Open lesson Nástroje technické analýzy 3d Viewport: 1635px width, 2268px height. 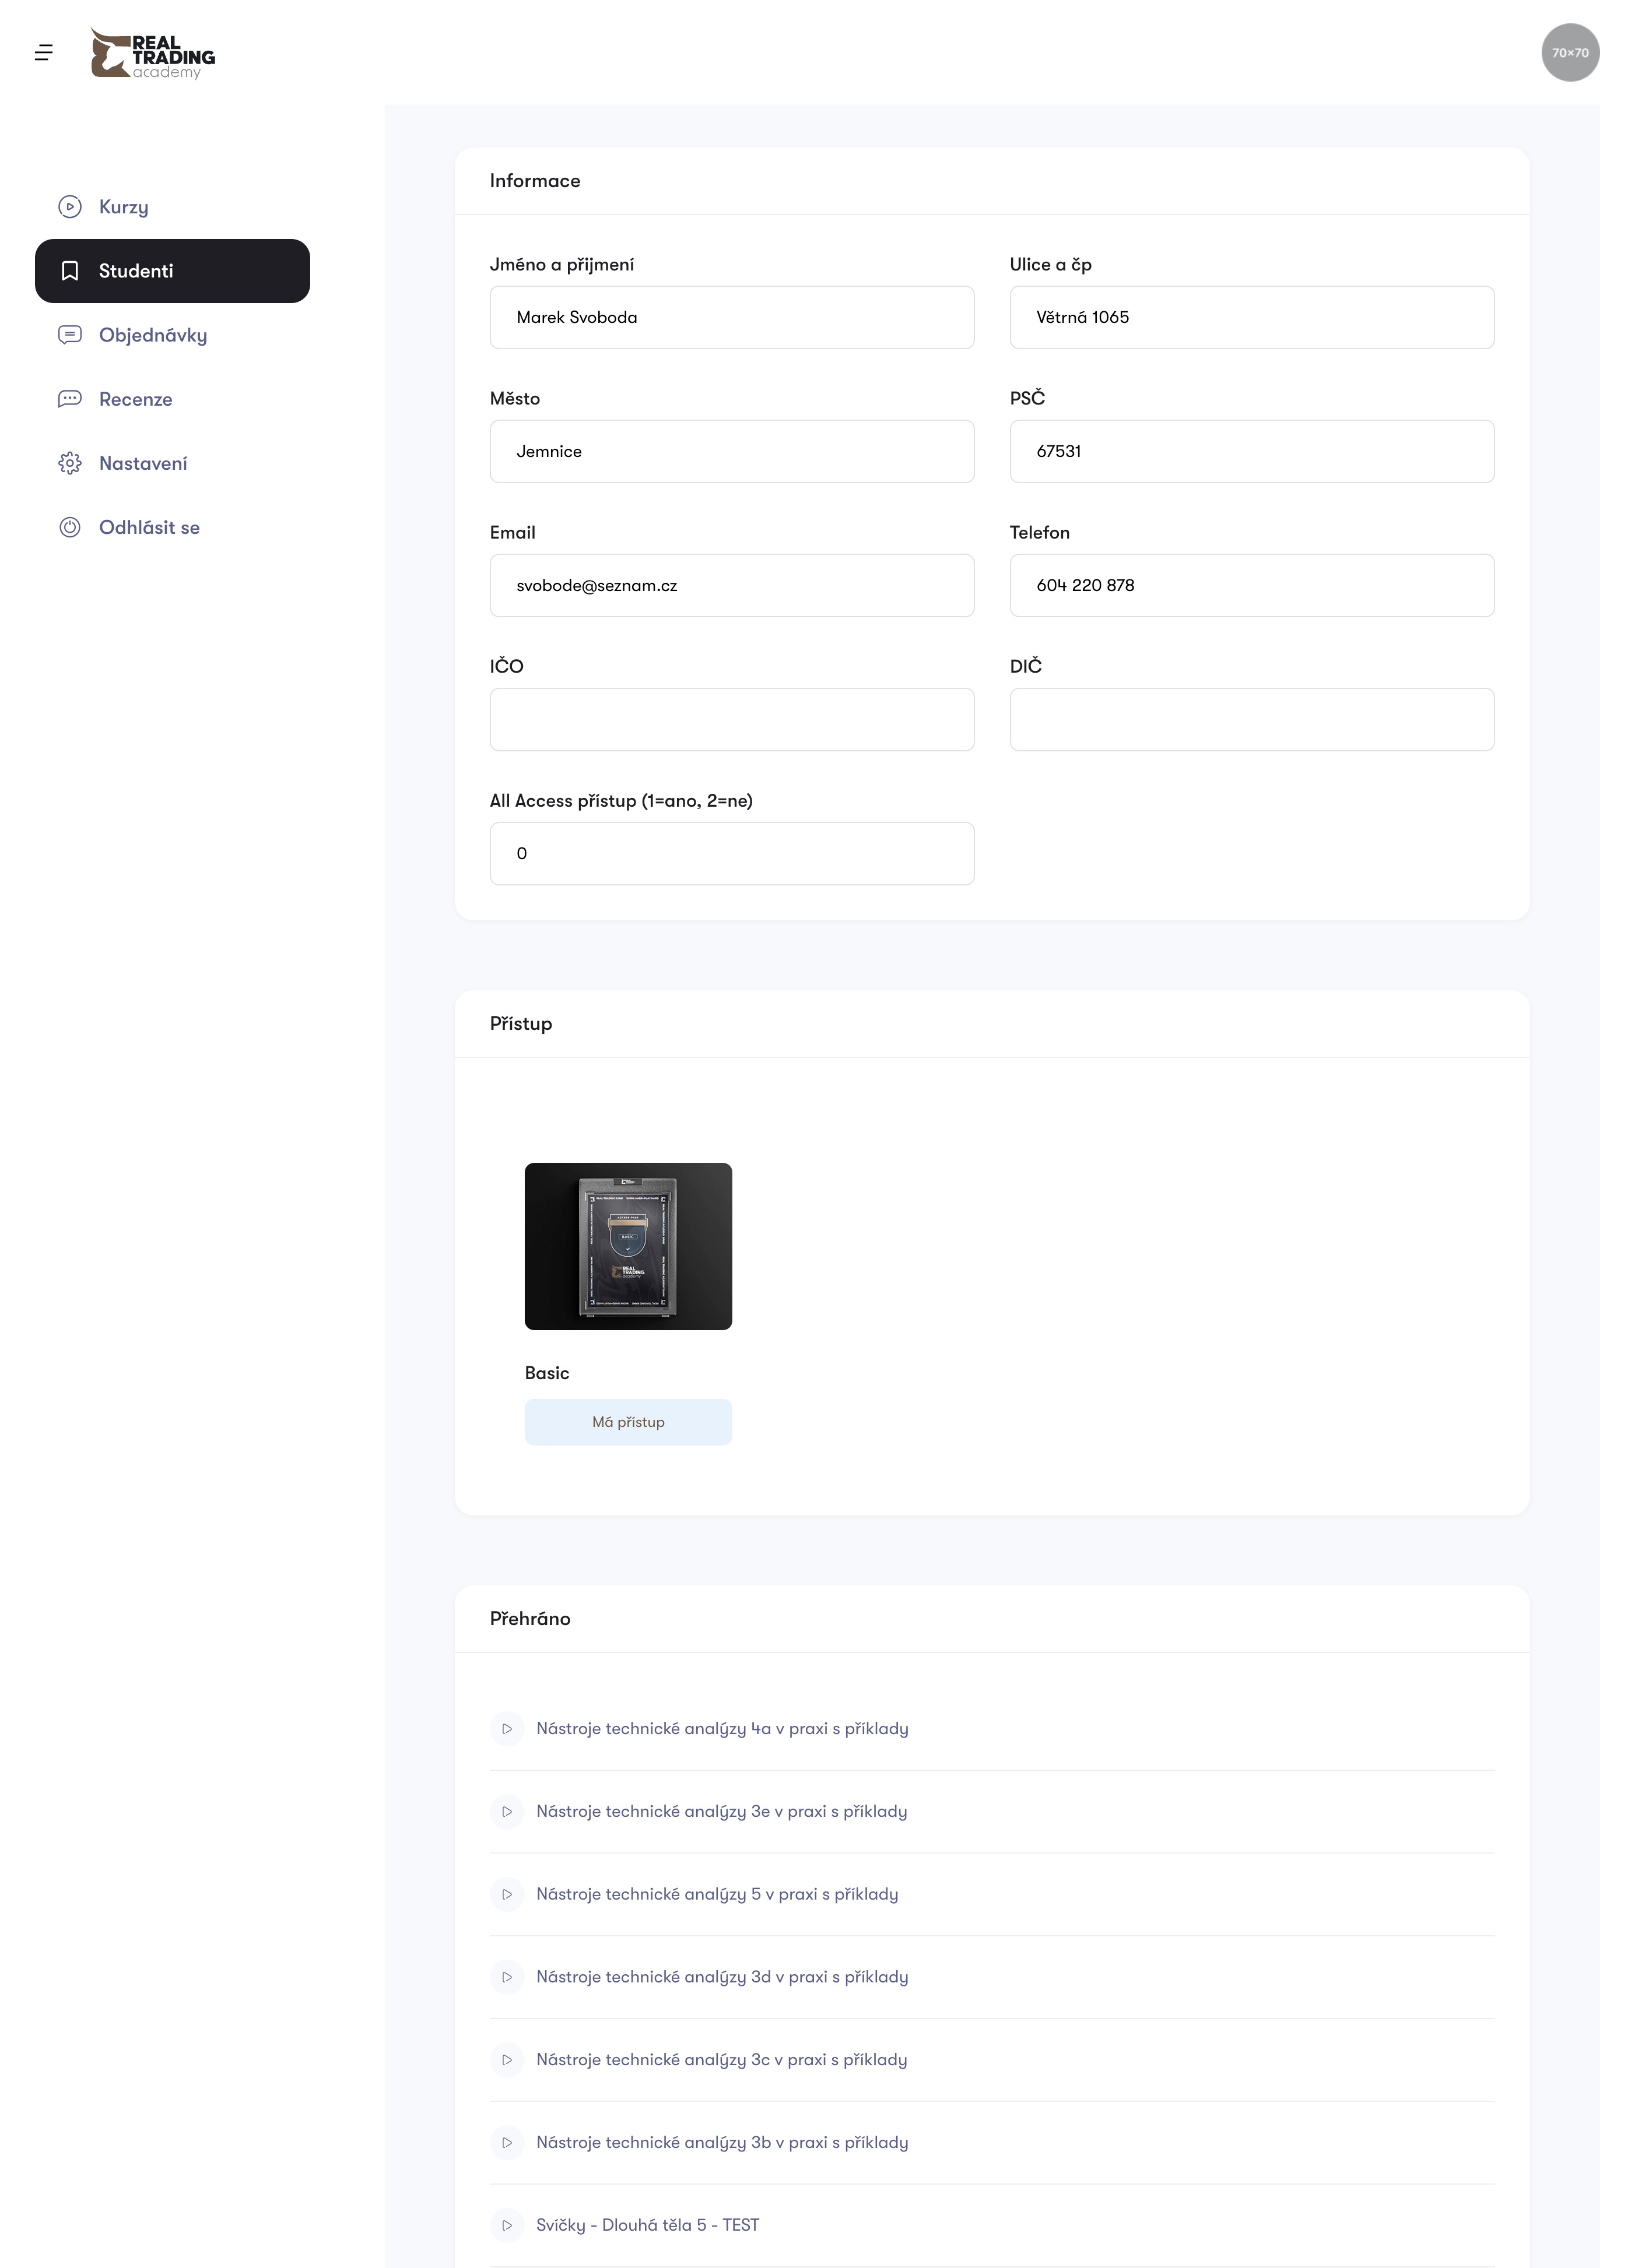pyautogui.click(x=722, y=1977)
